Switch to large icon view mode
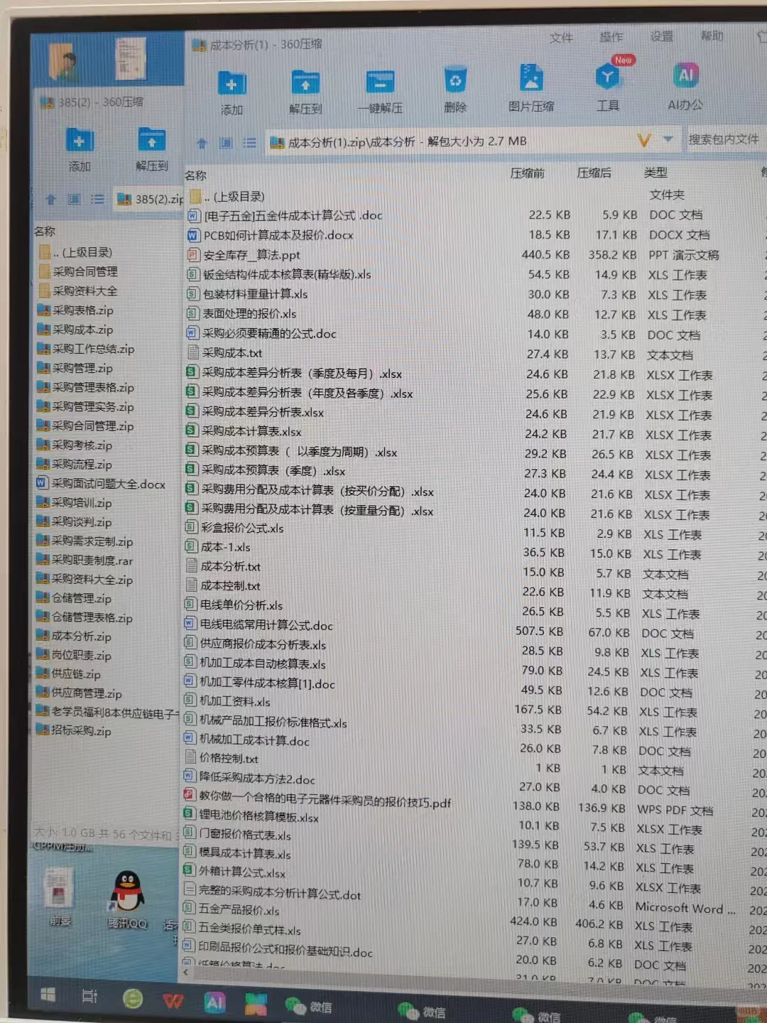Viewport: 767px width, 1023px height. [x=227, y=141]
